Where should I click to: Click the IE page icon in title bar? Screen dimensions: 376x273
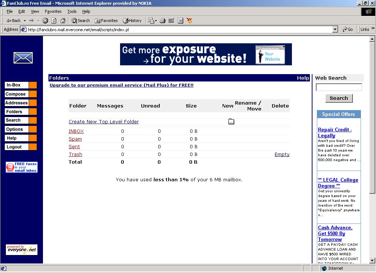pyautogui.click(x=3, y=3)
